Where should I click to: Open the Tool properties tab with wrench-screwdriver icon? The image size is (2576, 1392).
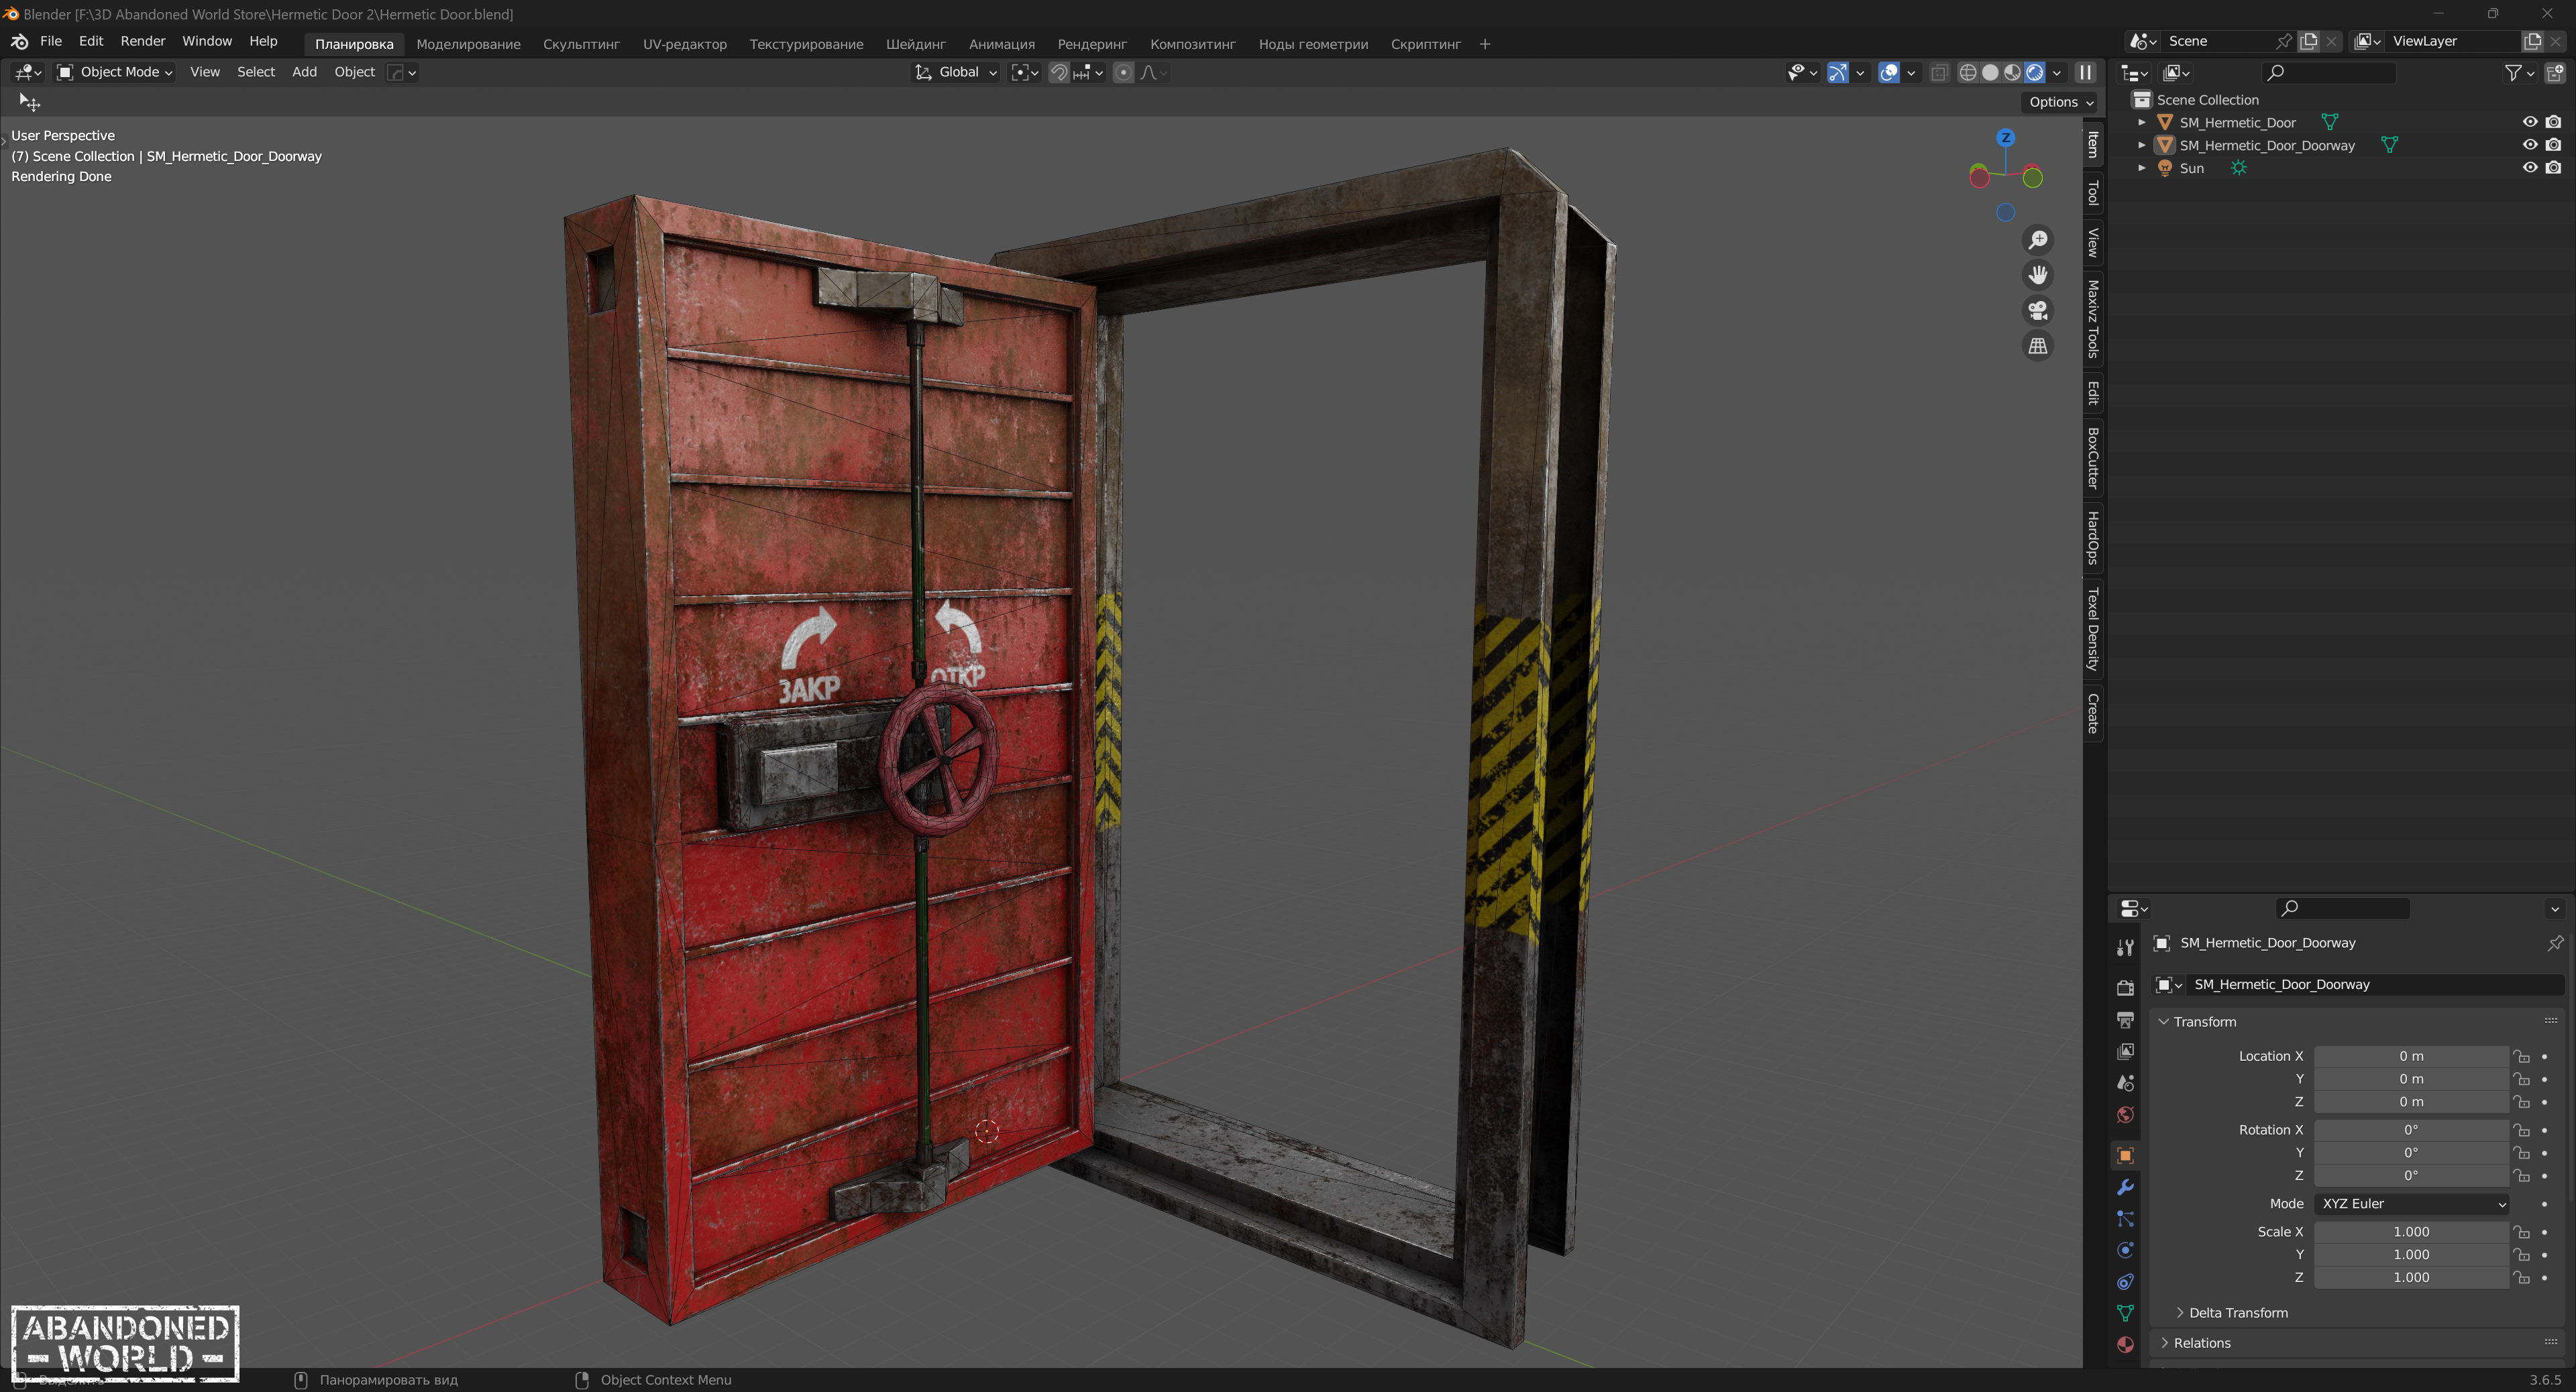pos(2125,947)
